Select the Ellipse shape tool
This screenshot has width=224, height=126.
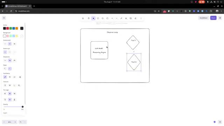tap(107, 18)
